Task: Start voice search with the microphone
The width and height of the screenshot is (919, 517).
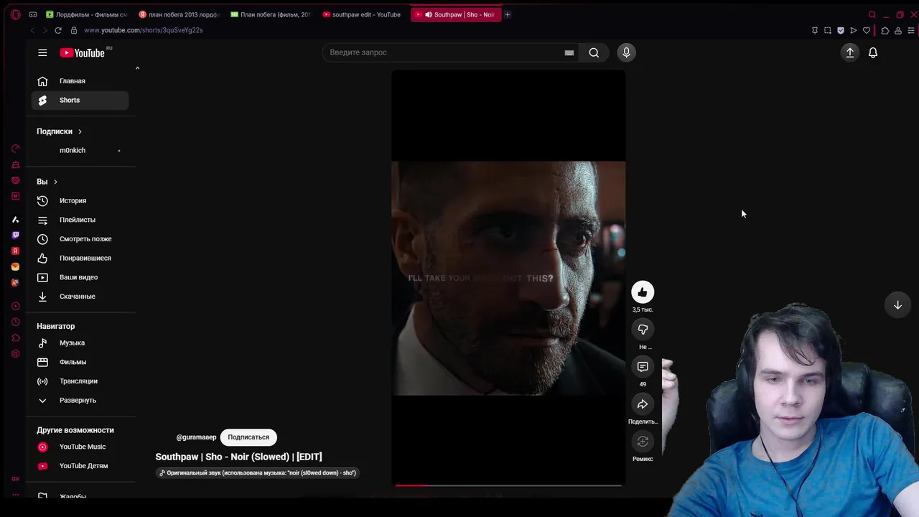Action: (x=626, y=52)
